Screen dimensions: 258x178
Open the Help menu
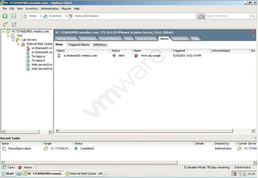[x=77, y=9]
